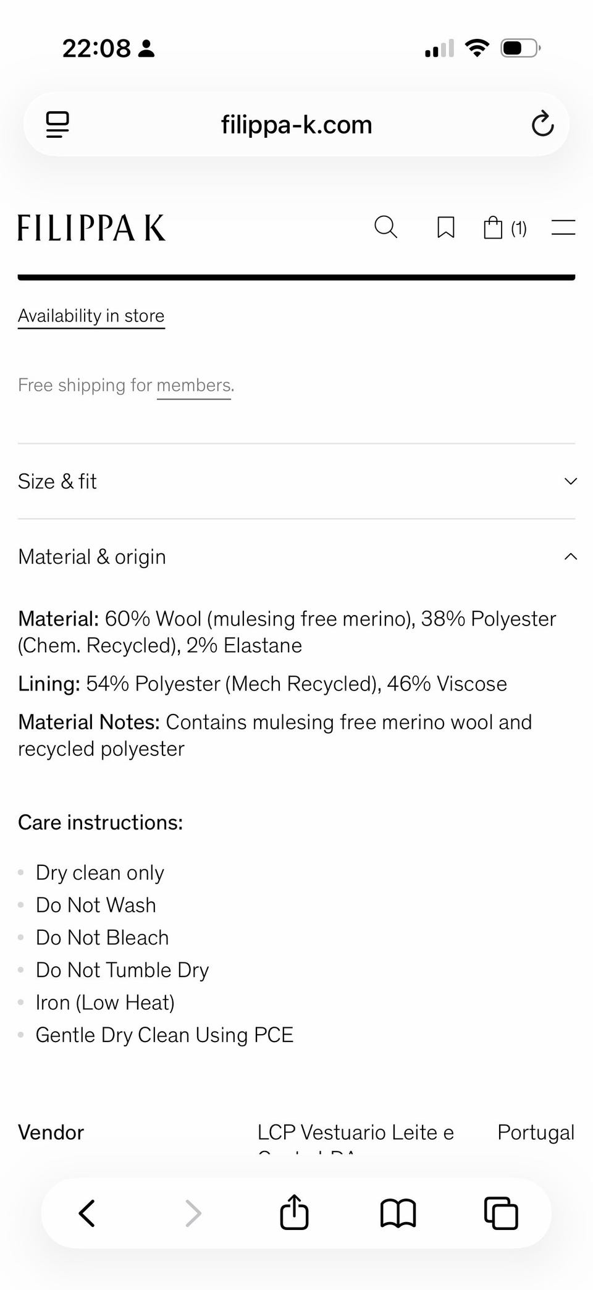Tap the Safari forward arrow
593x1290 pixels.
193,1213
